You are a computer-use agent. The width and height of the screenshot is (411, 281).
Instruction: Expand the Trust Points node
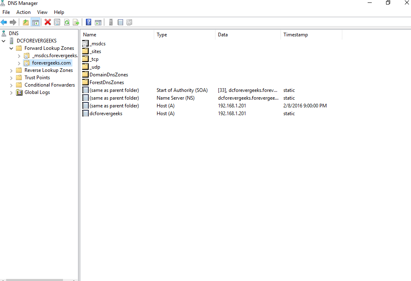tap(11, 78)
